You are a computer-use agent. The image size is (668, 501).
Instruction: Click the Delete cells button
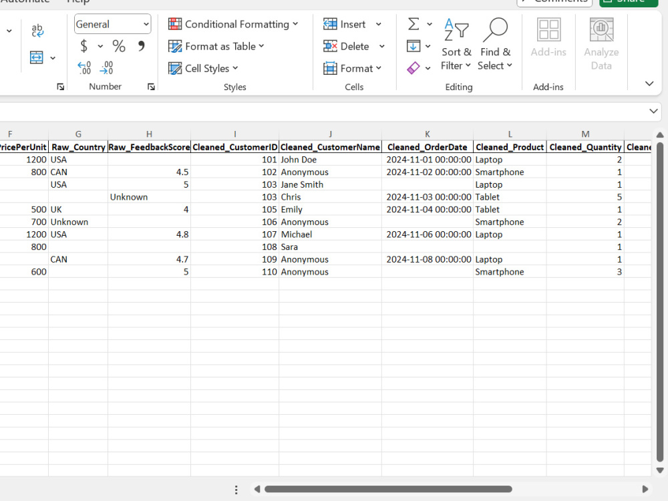[346, 46]
